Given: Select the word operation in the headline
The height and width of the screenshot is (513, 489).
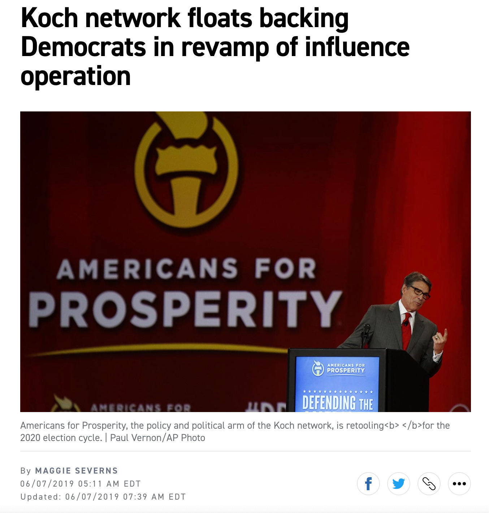Looking at the screenshot, I should pos(75,77).
